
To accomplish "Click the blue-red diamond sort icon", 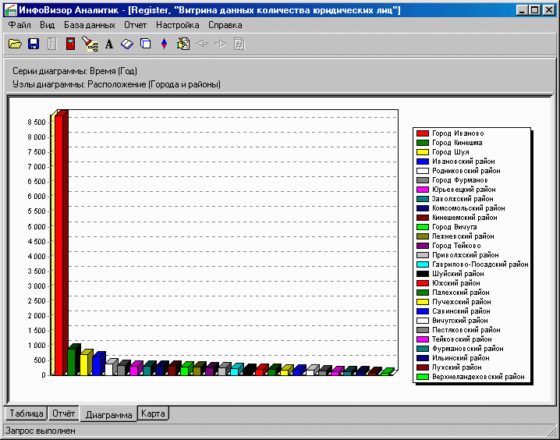I will [164, 44].
